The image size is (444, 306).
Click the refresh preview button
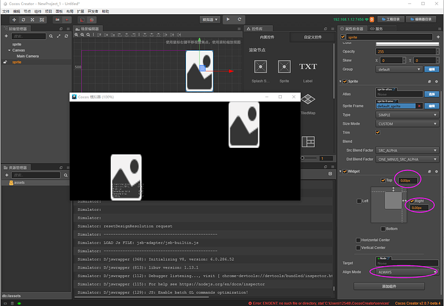[x=239, y=19]
